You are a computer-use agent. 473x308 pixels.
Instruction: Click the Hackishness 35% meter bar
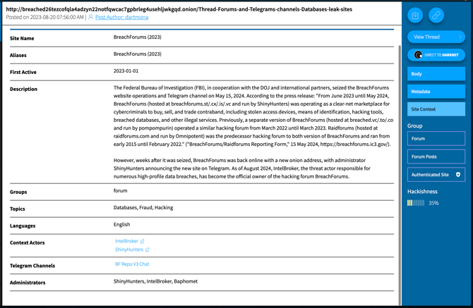pyautogui.click(x=416, y=203)
